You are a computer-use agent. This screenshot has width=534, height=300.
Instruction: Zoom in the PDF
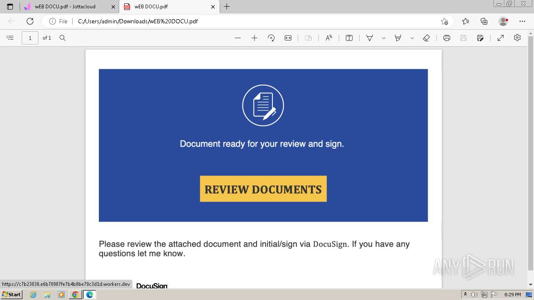(254, 38)
